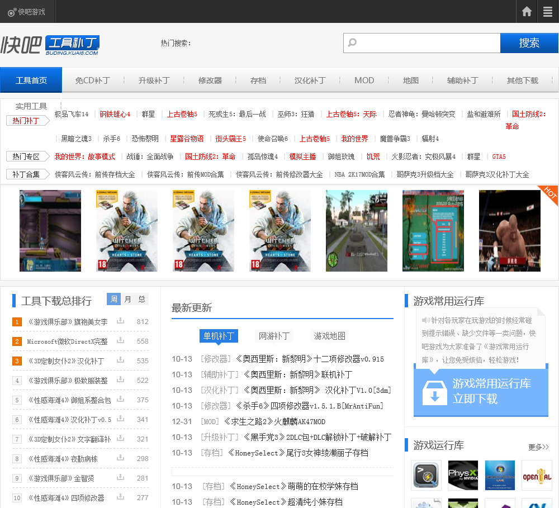The height and width of the screenshot is (508, 559).
Task: Select the 补丁合集 category label
Action: [x=27, y=174]
